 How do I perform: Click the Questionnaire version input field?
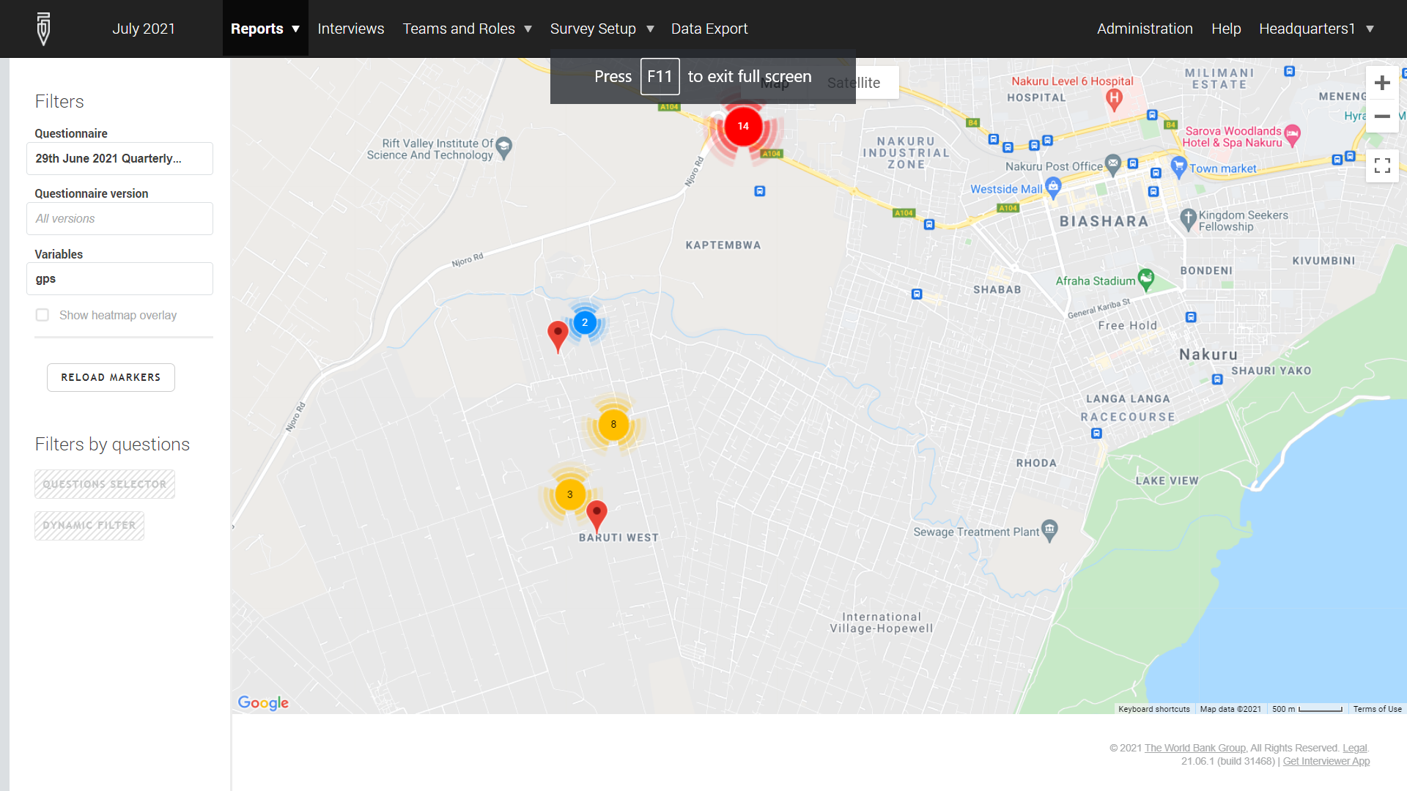coord(119,218)
